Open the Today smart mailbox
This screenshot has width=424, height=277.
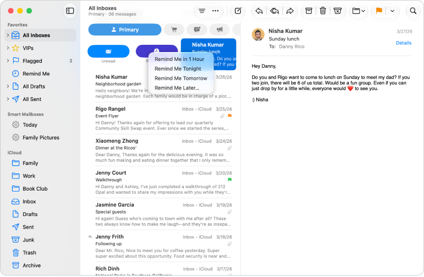[41, 125]
